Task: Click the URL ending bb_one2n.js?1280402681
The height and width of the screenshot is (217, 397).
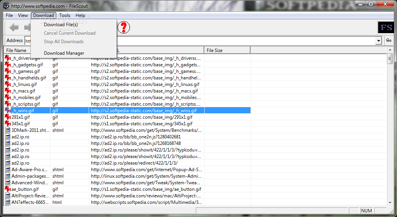Action: click(136, 137)
